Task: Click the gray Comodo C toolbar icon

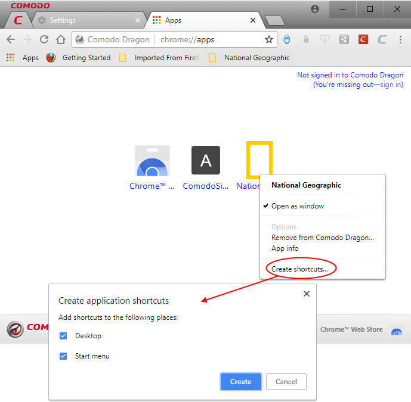Action: pyautogui.click(x=382, y=39)
